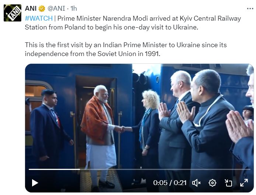
Task: Open video settings gear icon
Action: (x=212, y=183)
